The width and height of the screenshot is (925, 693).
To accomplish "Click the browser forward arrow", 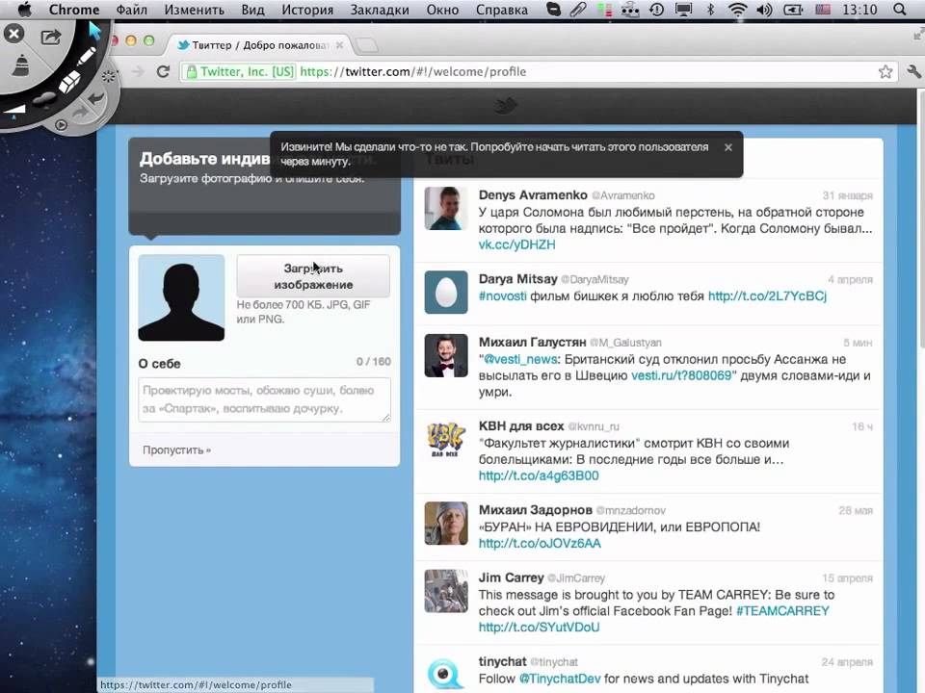I will click(x=138, y=72).
